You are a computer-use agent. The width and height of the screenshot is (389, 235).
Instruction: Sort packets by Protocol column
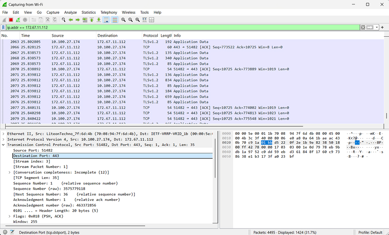coord(150,35)
